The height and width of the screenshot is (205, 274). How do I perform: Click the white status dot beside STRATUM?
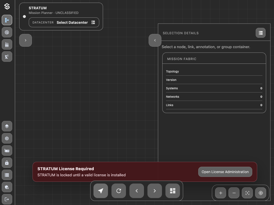pos(24,17)
